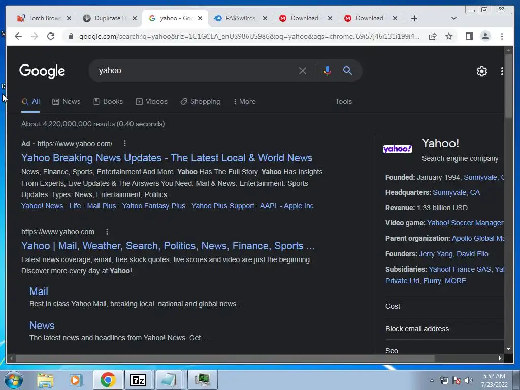Screen dimensions: 520x390
Task: Click the address bar URL
Action: [x=249, y=36]
